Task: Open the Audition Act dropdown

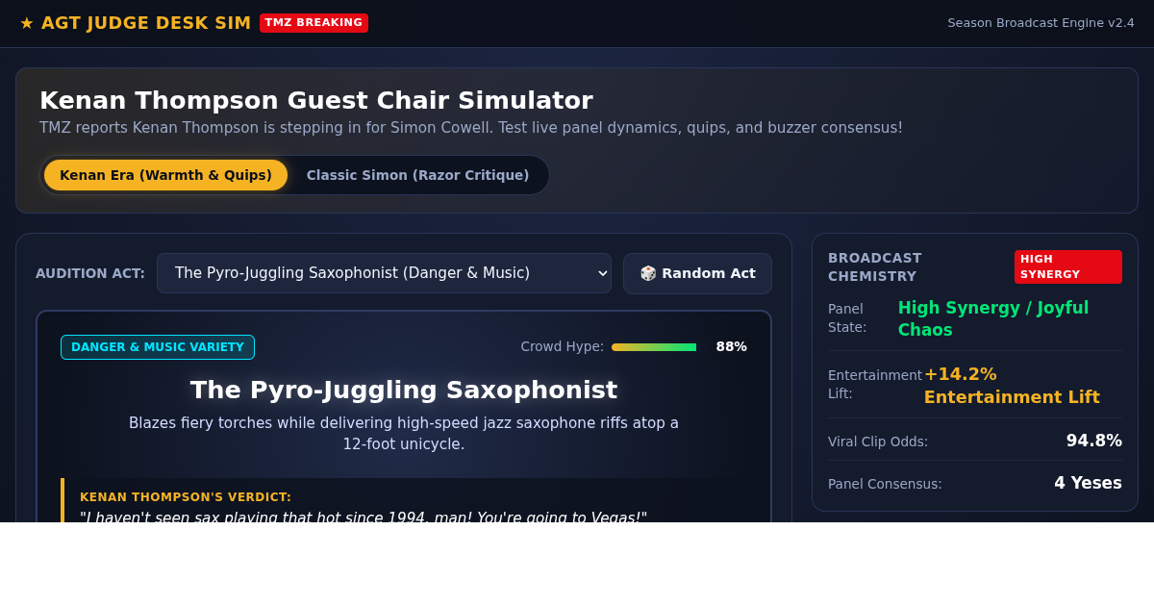Action: pos(384,273)
